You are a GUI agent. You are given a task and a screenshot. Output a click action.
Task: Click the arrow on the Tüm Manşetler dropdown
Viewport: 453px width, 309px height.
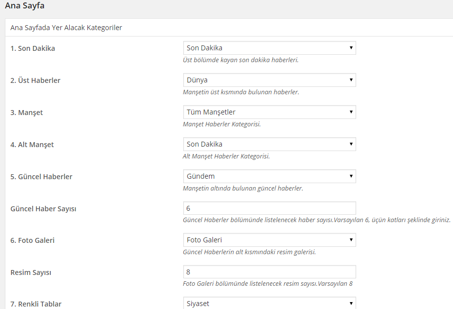click(x=351, y=112)
